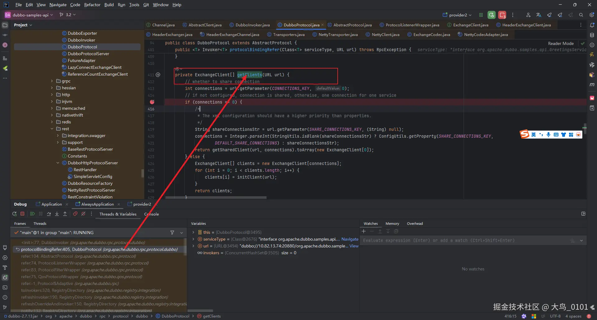The image size is (597, 320).
Task: Click the Step Over debug icon
Action: (x=49, y=214)
